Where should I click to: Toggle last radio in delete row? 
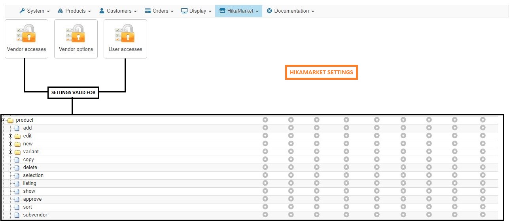(x=483, y=167)
